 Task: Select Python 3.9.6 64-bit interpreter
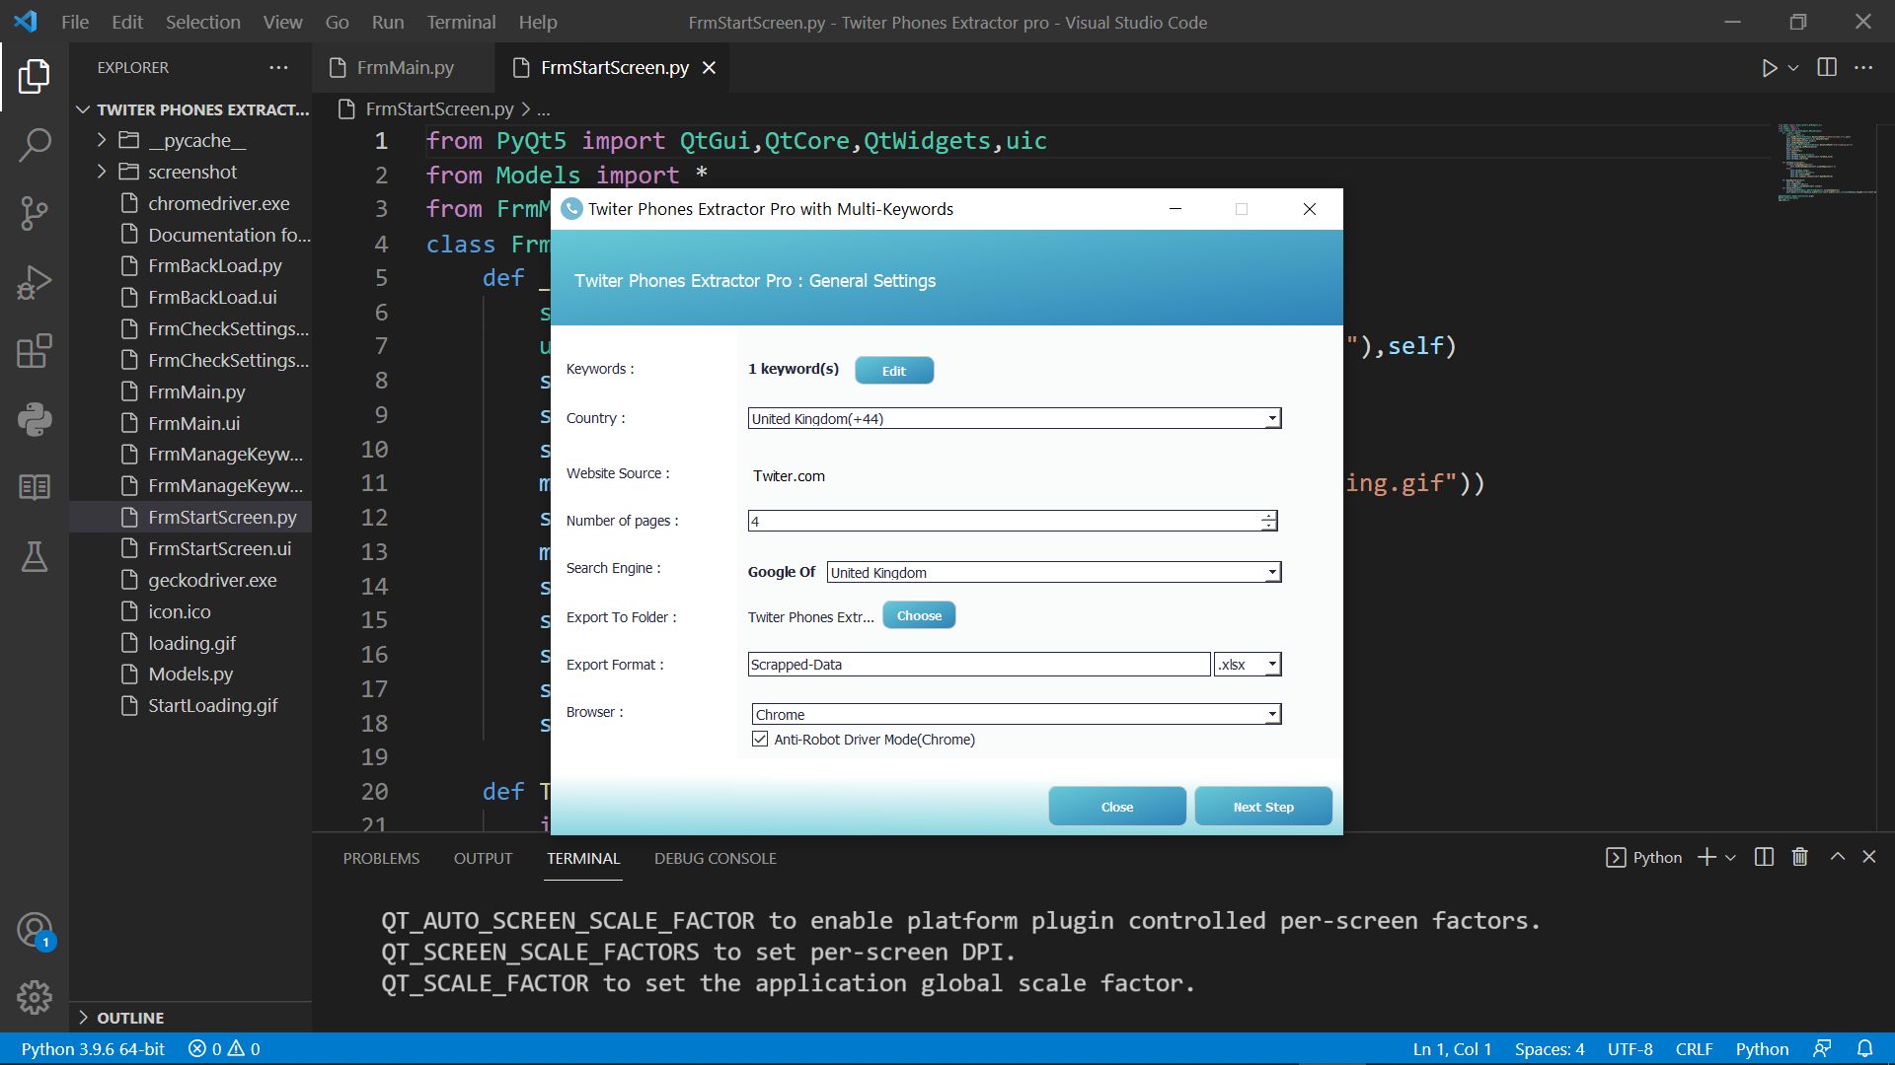(93, 1048)
